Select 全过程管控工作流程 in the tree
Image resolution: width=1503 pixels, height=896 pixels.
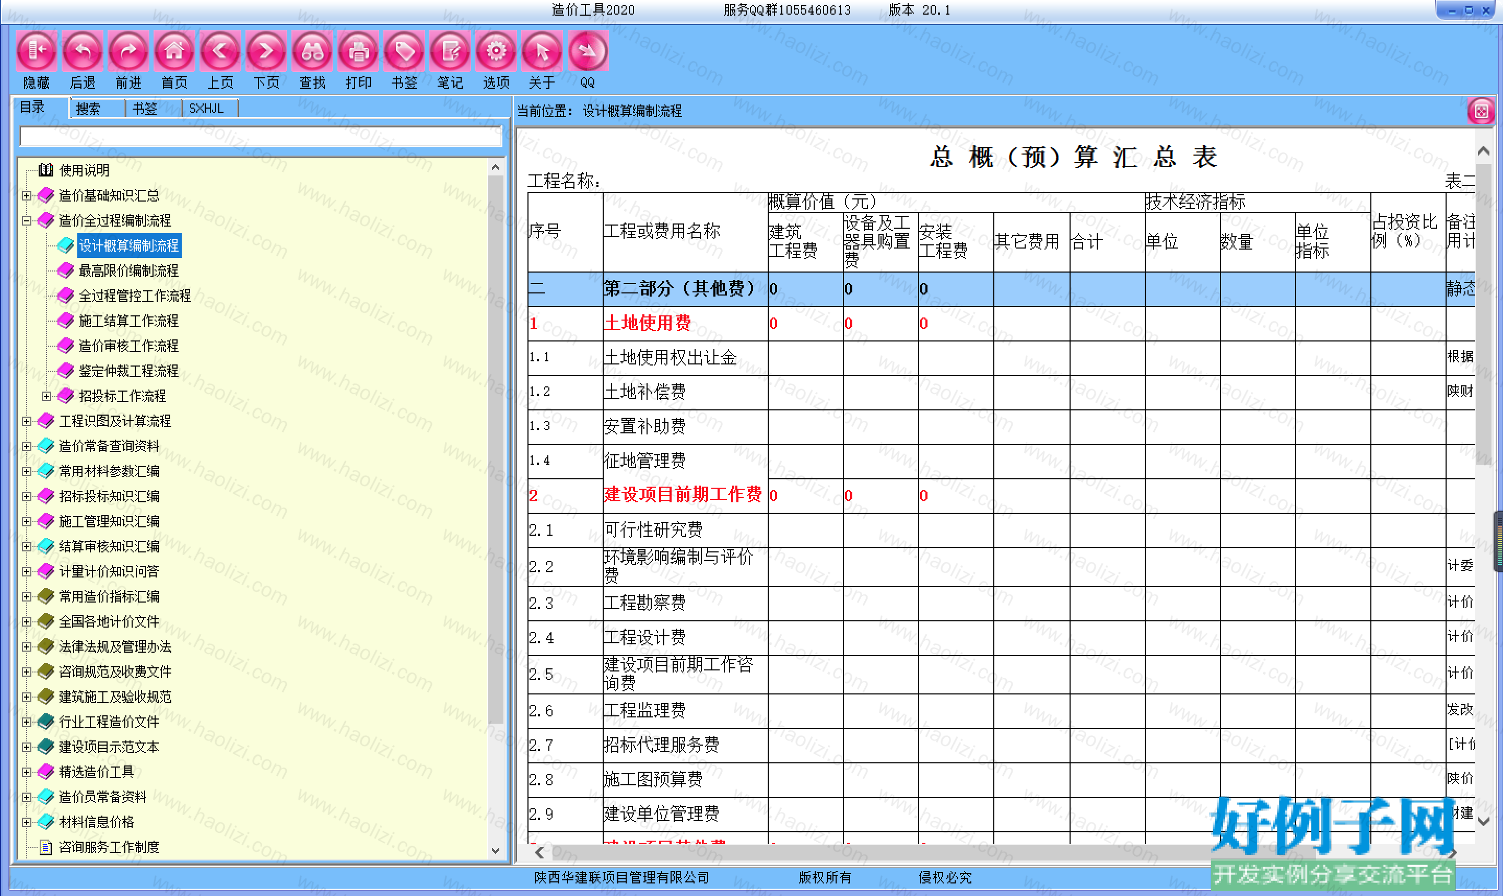[x=135, y=296]
